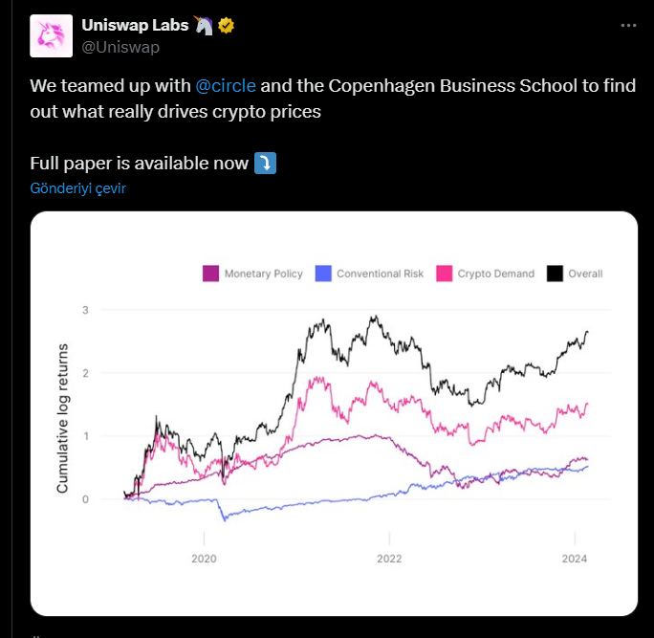
Task: Select the Monetary Policy legend label
Action: click(x=263, y=274)
